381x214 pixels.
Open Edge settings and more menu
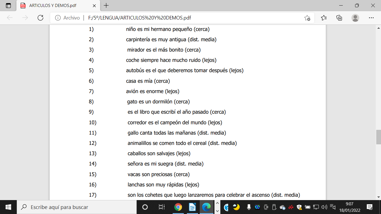[371, 18]
